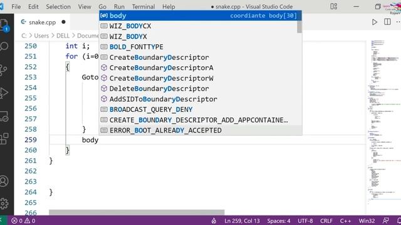Open the Source Control view
The width and height of the screenshot is (401, 225).
(4, 69)
